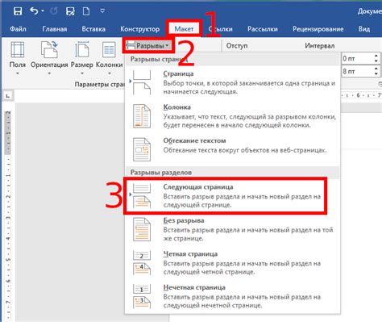Click the Размер page size icon
382x322 pixels.
click(82, 49)
